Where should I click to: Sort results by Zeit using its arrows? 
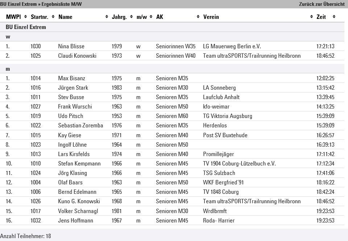coord(334,17)
